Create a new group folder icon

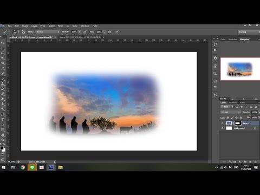click(245, 162)
